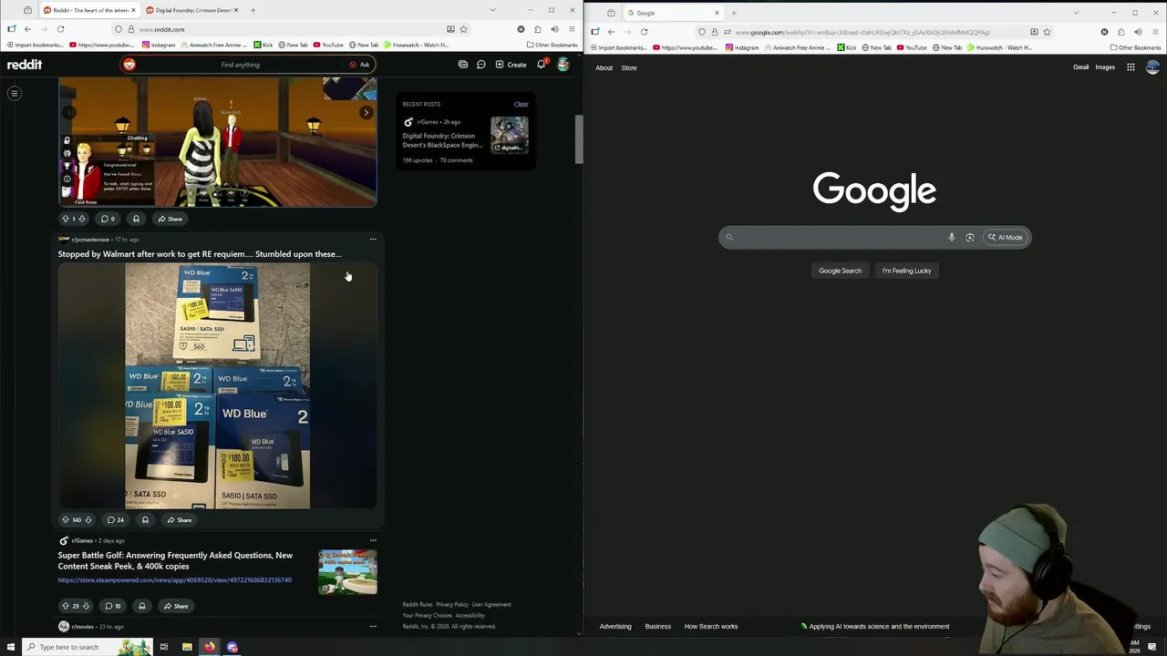Open Windows Start menu
1167x656 pixels.
tap(9, 647)
